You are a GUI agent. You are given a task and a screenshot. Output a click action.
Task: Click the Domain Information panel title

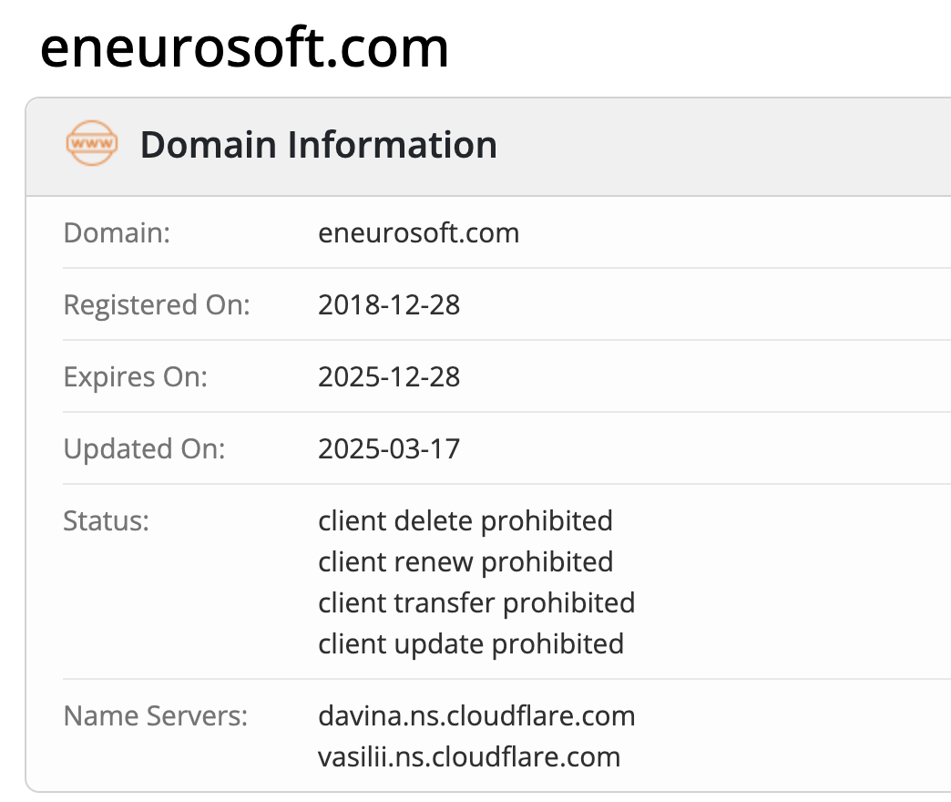click(x=319, y=144)
